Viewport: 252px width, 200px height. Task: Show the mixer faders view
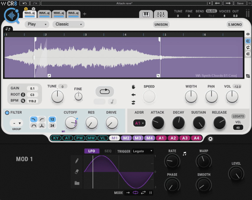(161, 14)
